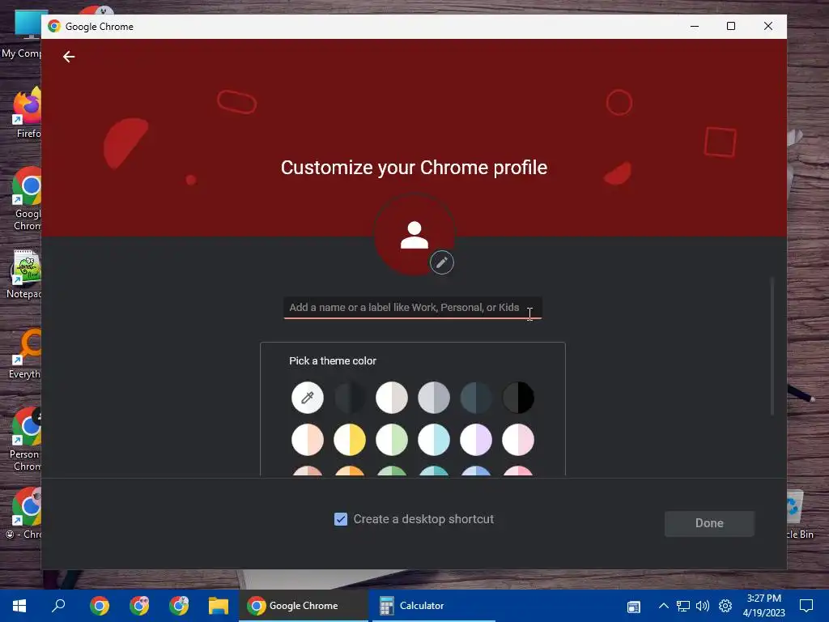
Task: Open taskbar search magnifier
Action: tap(58, 606)
